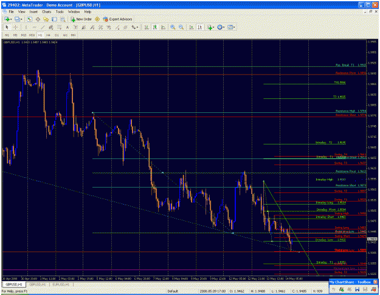Expand the Indicators dropdown arrow

[x=213, y=27]
